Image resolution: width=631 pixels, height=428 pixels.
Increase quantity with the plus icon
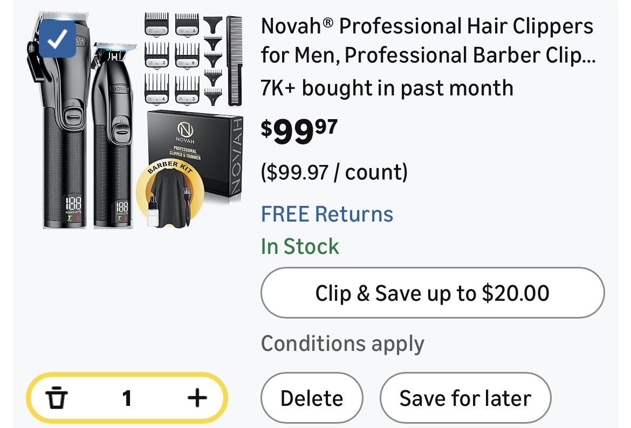(197, 398)
